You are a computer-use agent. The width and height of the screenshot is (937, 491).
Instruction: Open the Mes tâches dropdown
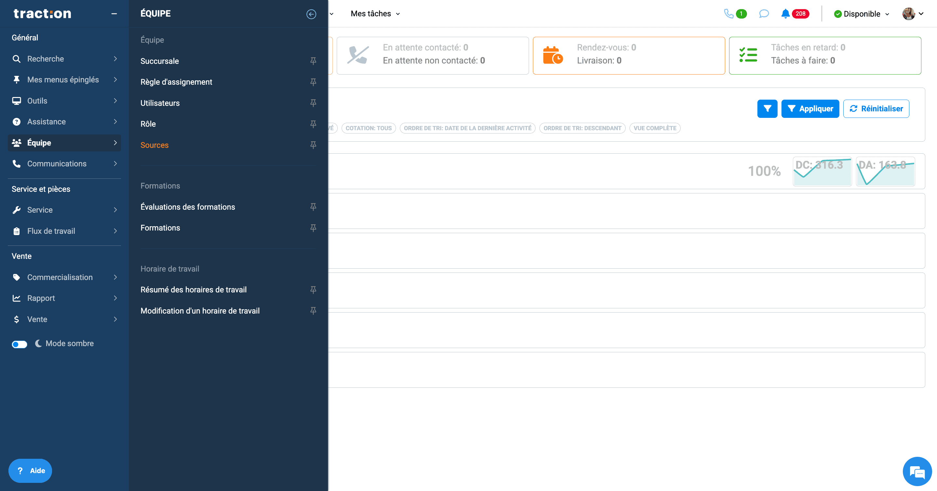375,14
